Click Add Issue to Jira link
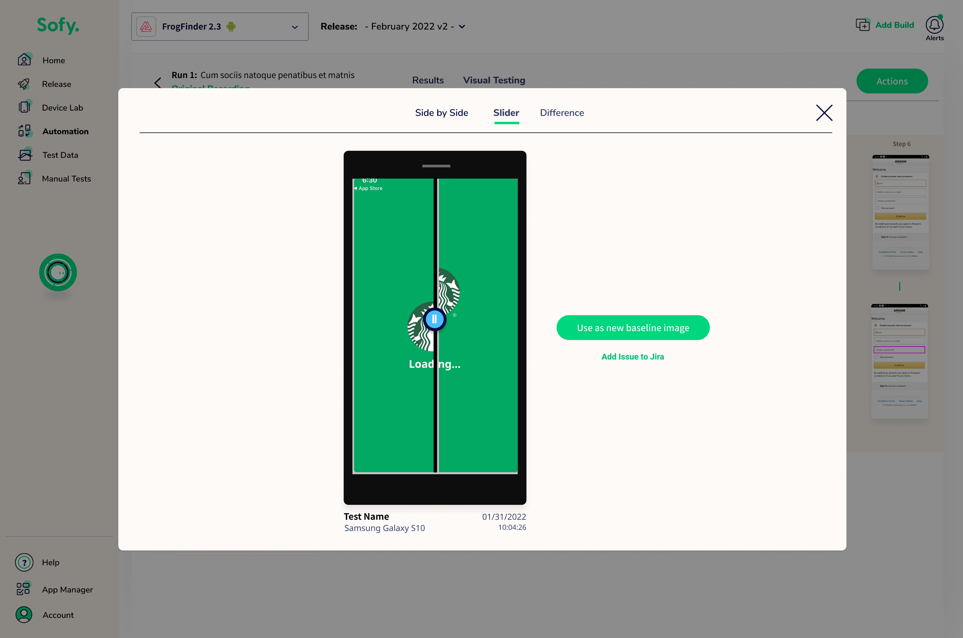 (x=633, y=357)
